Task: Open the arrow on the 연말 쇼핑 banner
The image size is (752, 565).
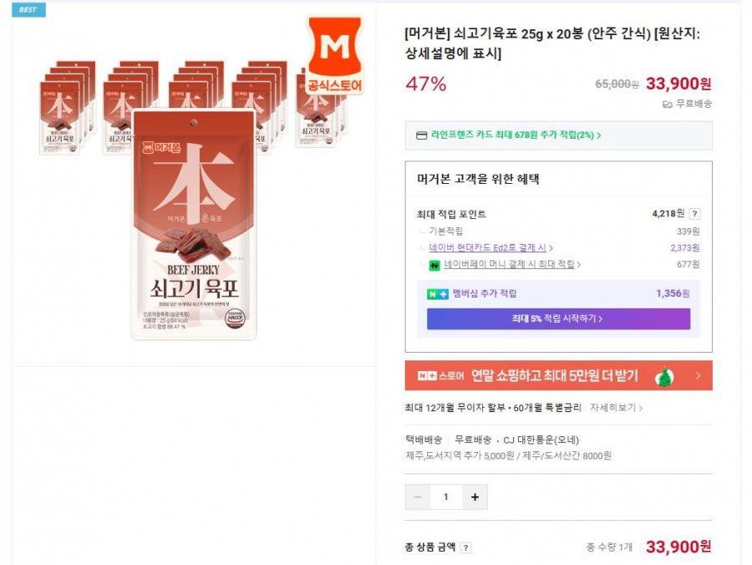Action: coord(698,375)
